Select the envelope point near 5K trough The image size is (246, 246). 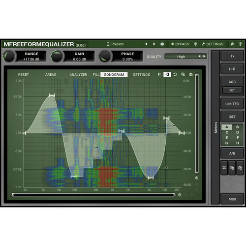(x=151, y=178)
